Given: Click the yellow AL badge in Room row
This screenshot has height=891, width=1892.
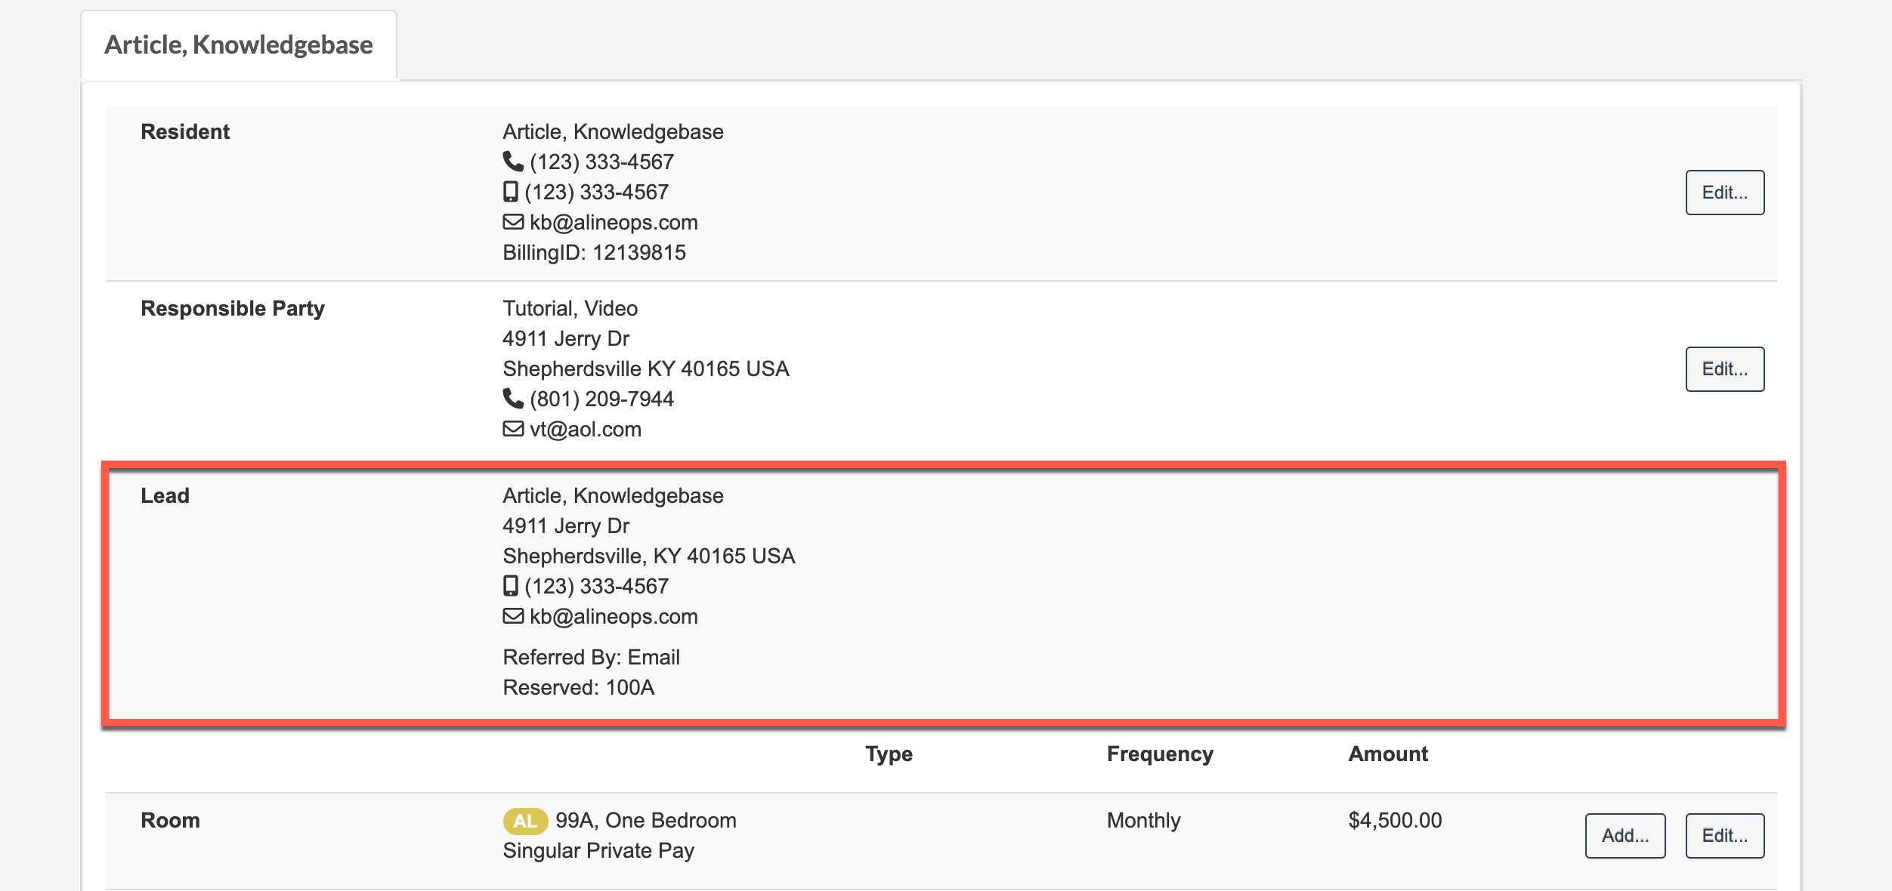Looking at the screenshot, I should click(x=525, y=821).
